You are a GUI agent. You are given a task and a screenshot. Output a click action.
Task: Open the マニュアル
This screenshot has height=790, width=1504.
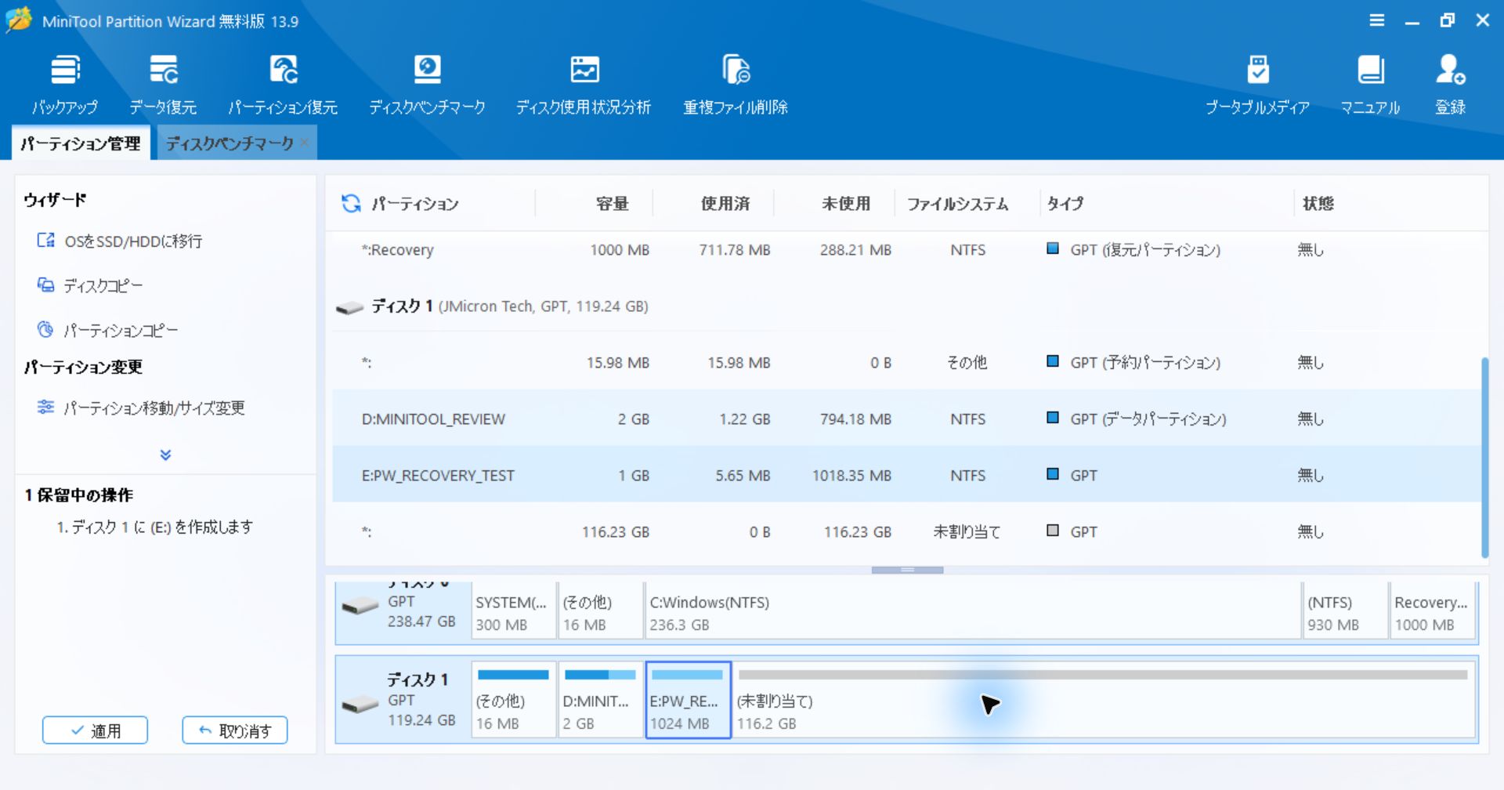(x=1370, y=85)
